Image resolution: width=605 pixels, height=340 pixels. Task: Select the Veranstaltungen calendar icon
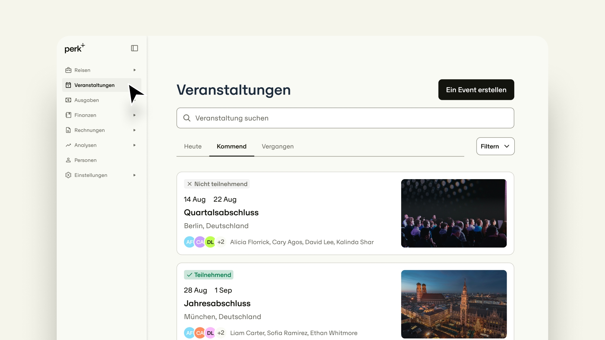[68, 85]
